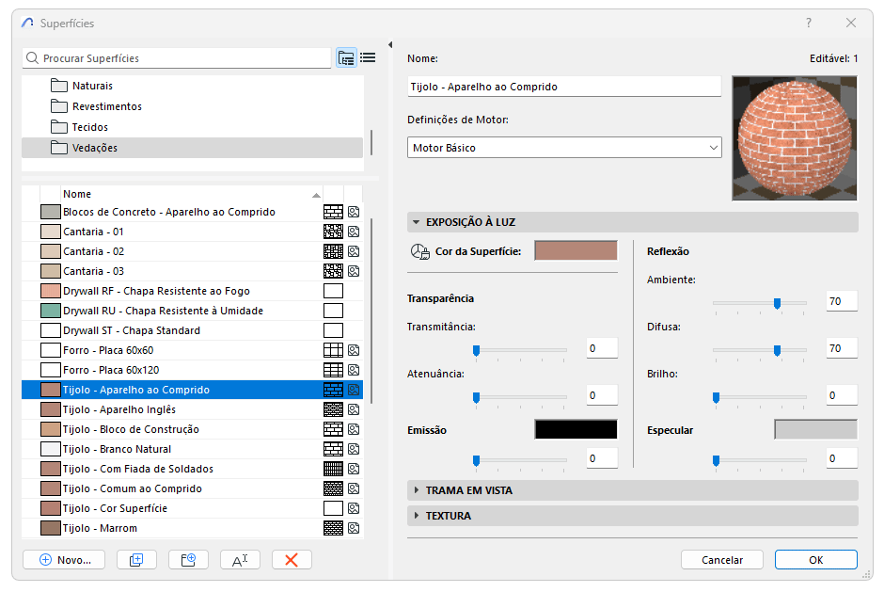Click the gray Especular color swatch
This screenshot has height=592, width=884.
pos(815,429)
